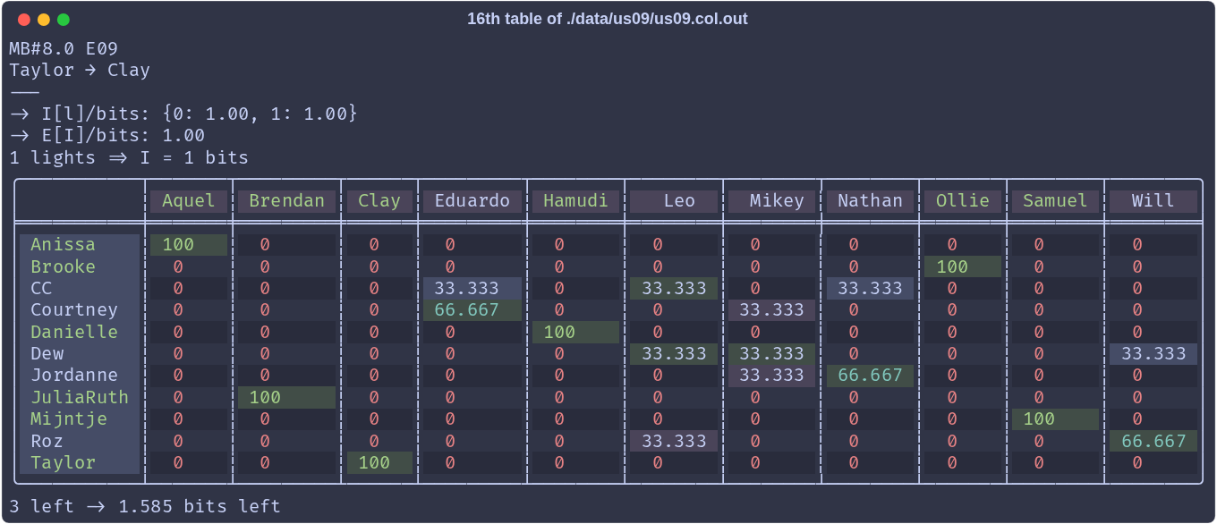Click the 'Leo' column header
This screenshot has width=1217, height=524.
click(x=674, y=201)
